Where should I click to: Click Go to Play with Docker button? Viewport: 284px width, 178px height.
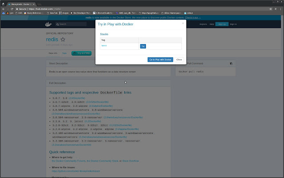(160, 60)
